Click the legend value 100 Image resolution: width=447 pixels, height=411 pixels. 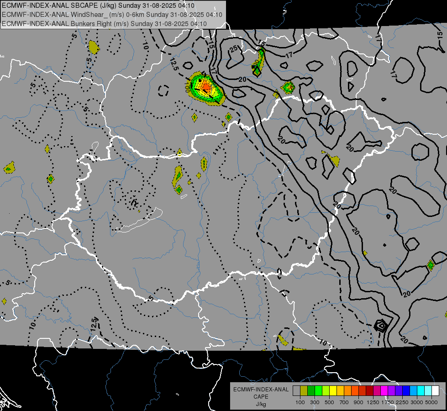(300, 402)
